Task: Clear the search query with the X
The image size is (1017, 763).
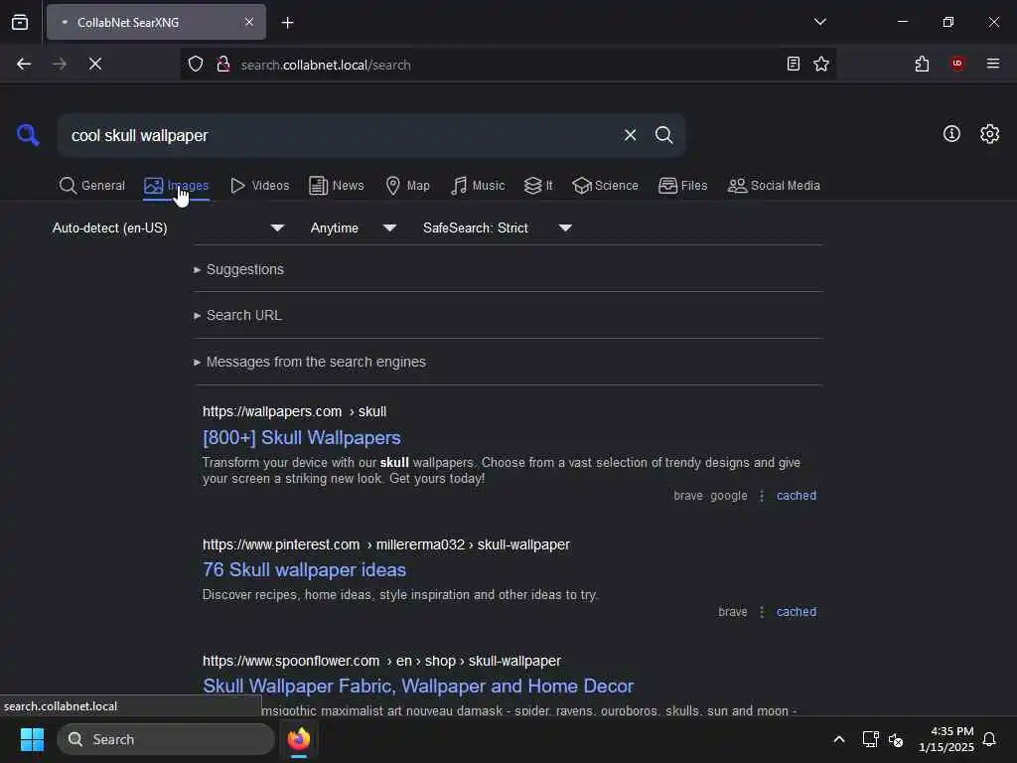Action: point(630,135)
